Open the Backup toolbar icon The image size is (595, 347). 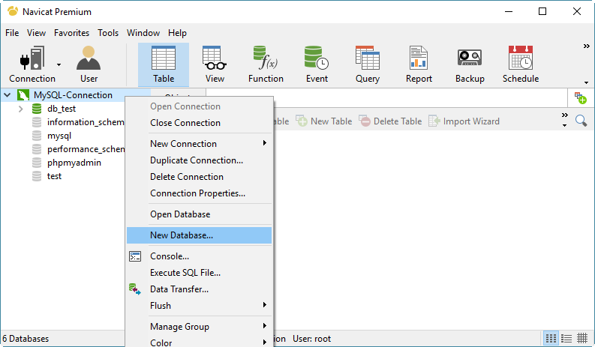pos(470,64)
